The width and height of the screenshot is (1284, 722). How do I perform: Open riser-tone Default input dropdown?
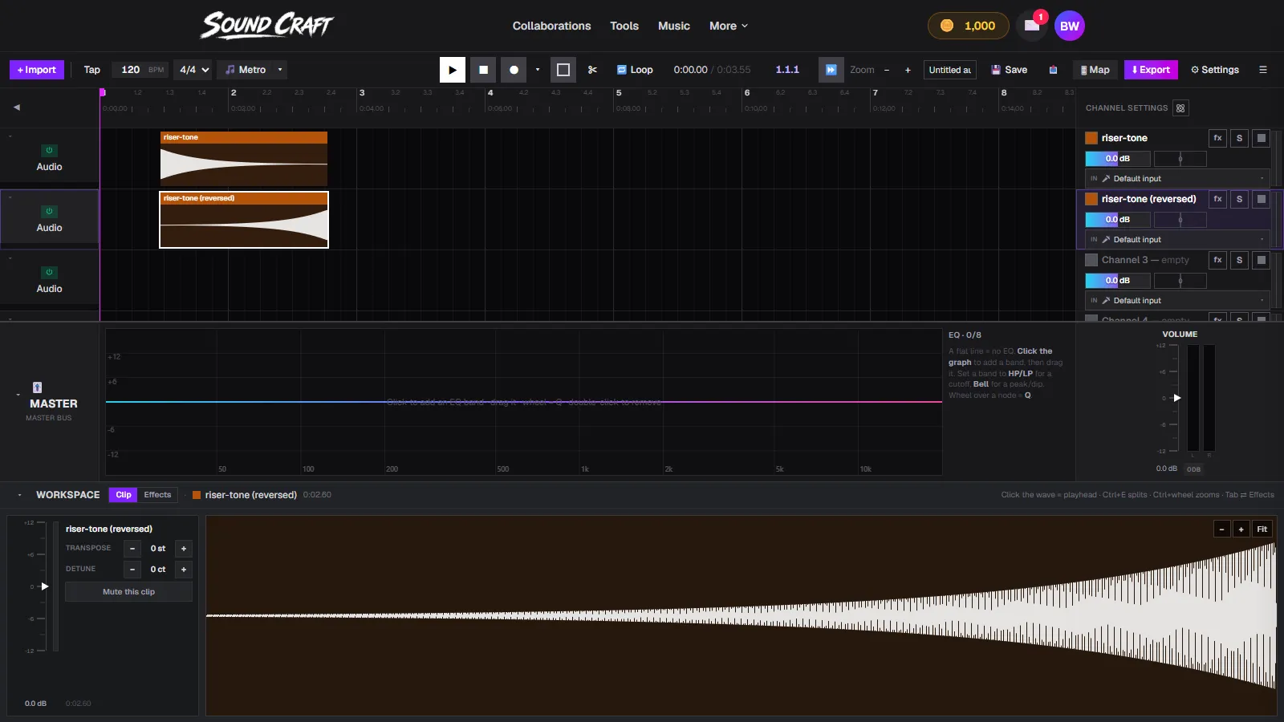coord(1177,179)
